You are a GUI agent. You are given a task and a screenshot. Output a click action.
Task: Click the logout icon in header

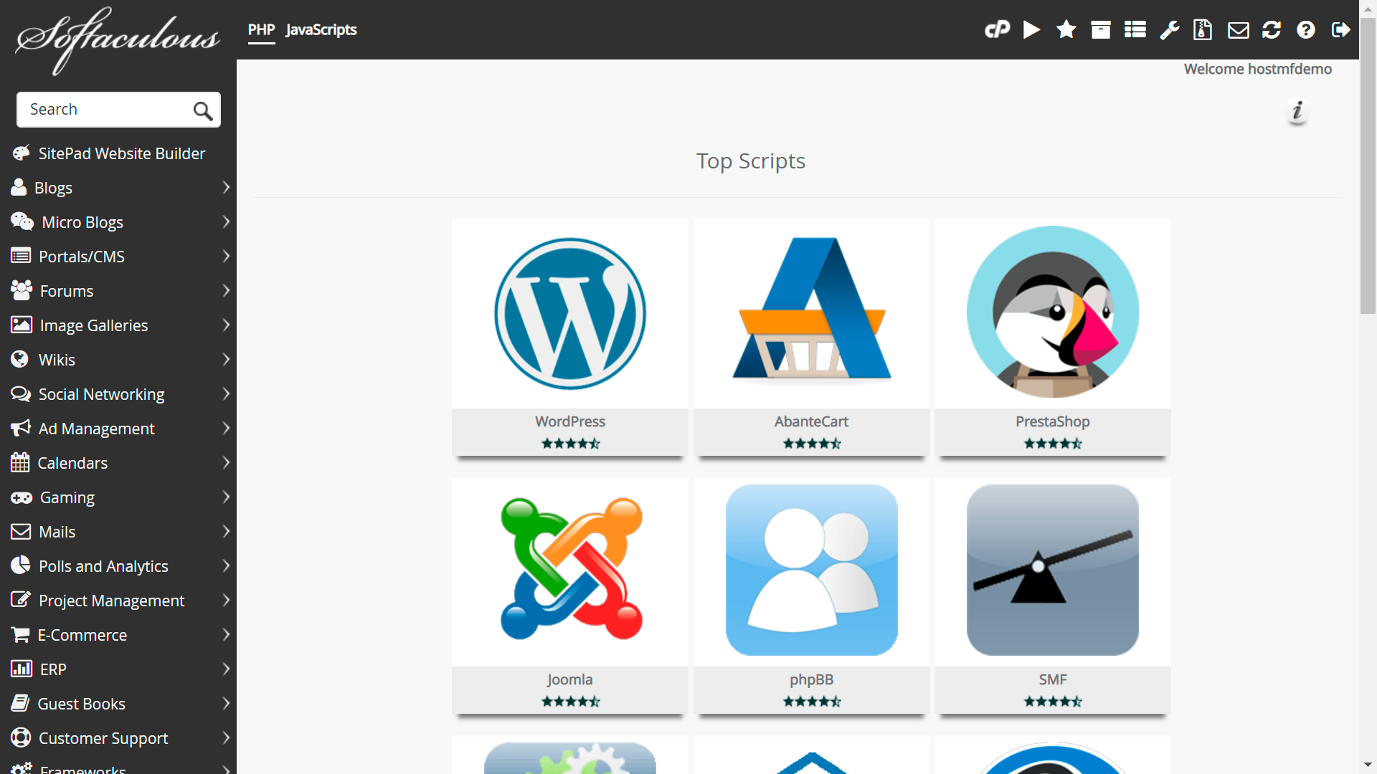(1340, 29)
